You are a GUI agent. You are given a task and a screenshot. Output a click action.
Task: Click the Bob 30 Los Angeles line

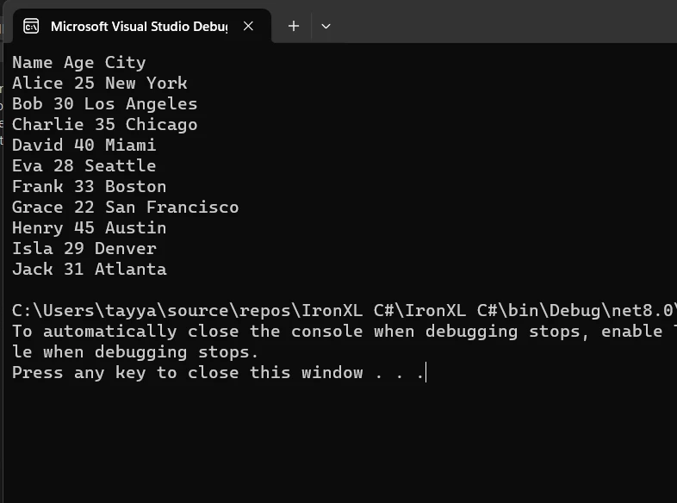[105, 104]
